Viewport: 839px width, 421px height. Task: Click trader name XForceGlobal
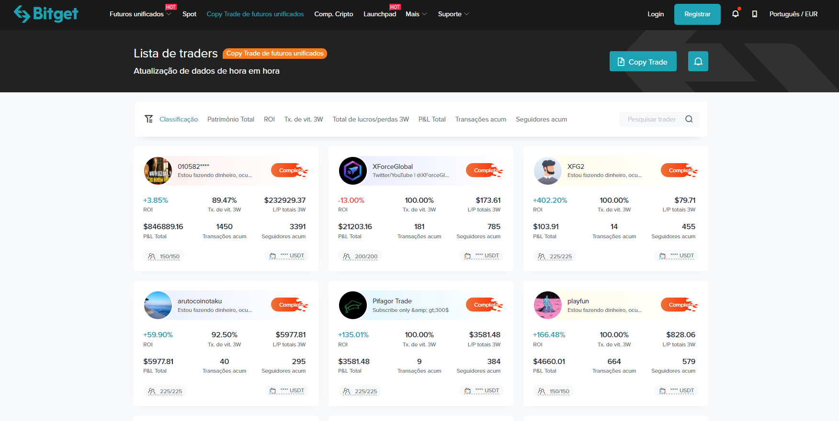[393, 166]
